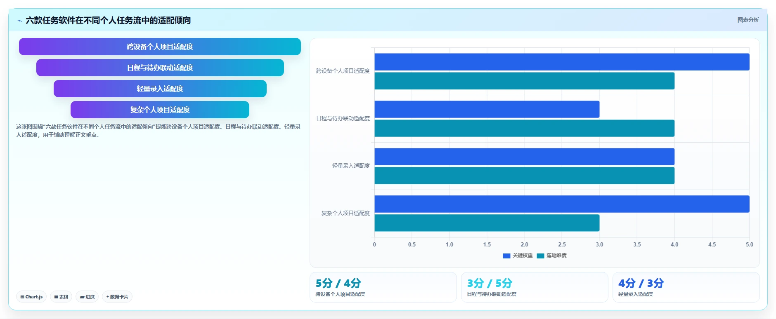This screenshot has height=319, width=776.
Task: Click the teal 落地难度 legend color swatch
Action: (x=540, y=256)
